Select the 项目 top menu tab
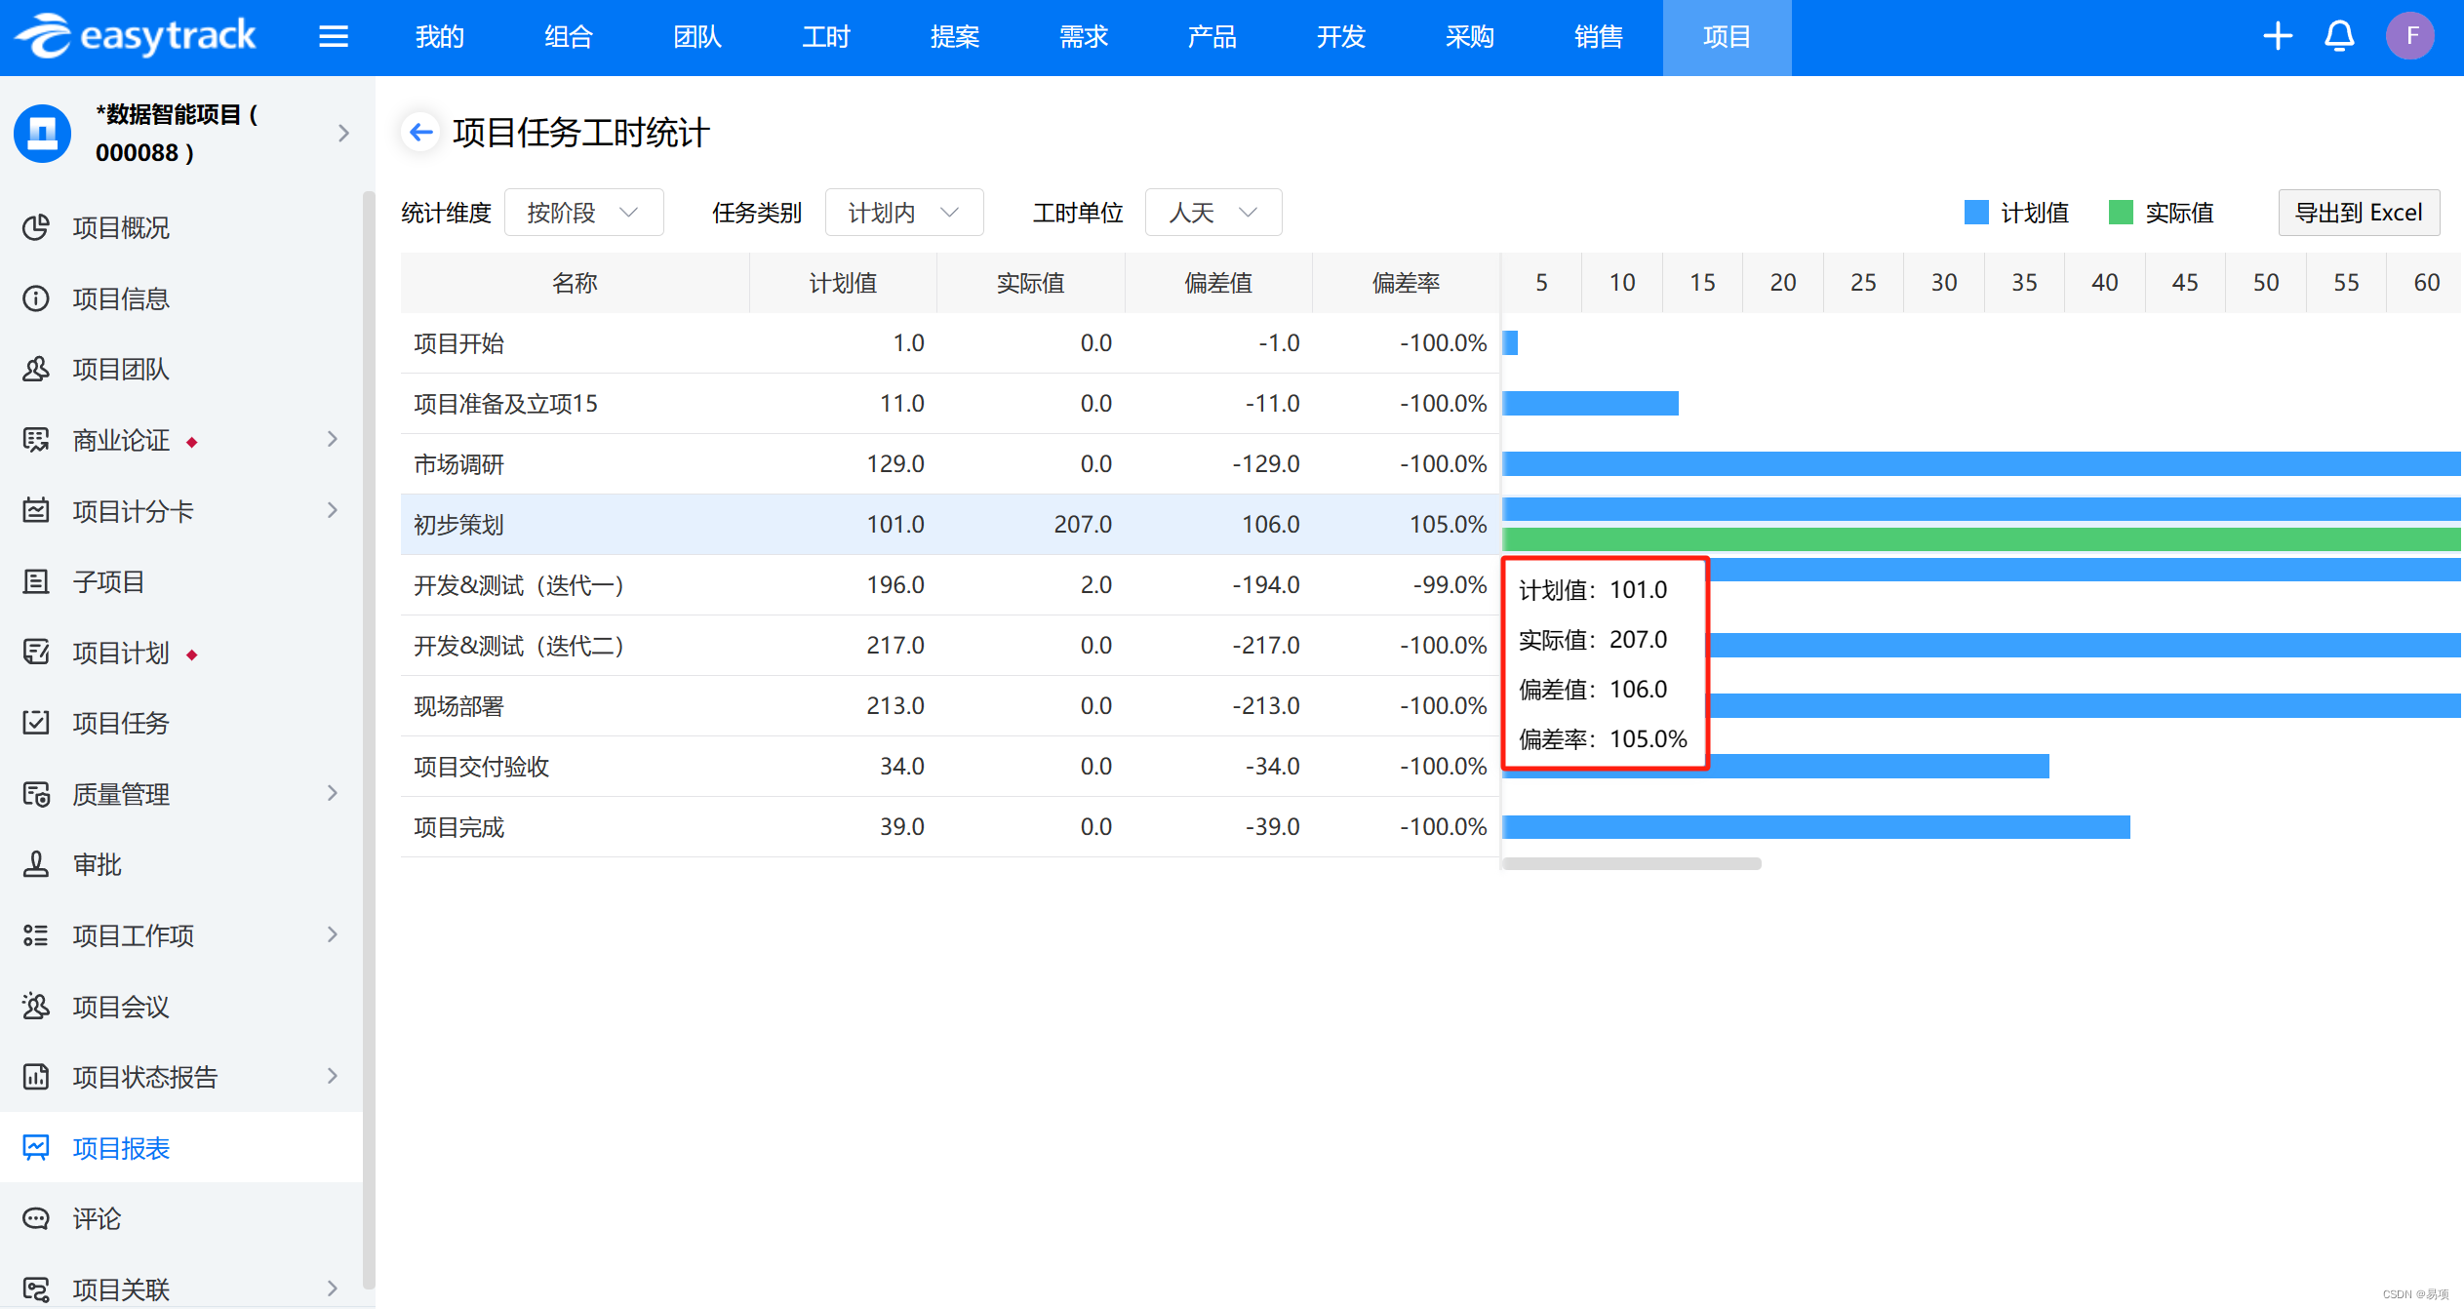 [x=1728, y=37]
